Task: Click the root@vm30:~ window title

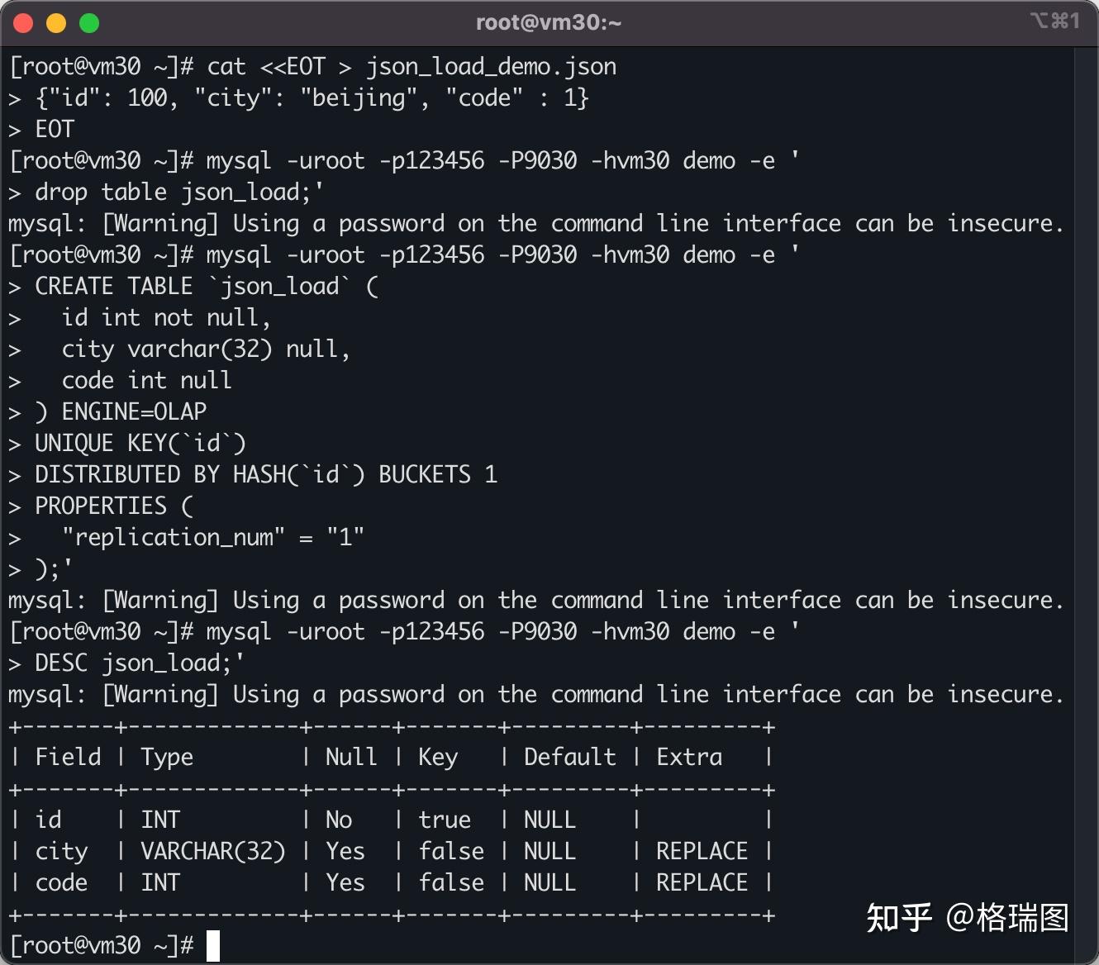Action: 549,22
